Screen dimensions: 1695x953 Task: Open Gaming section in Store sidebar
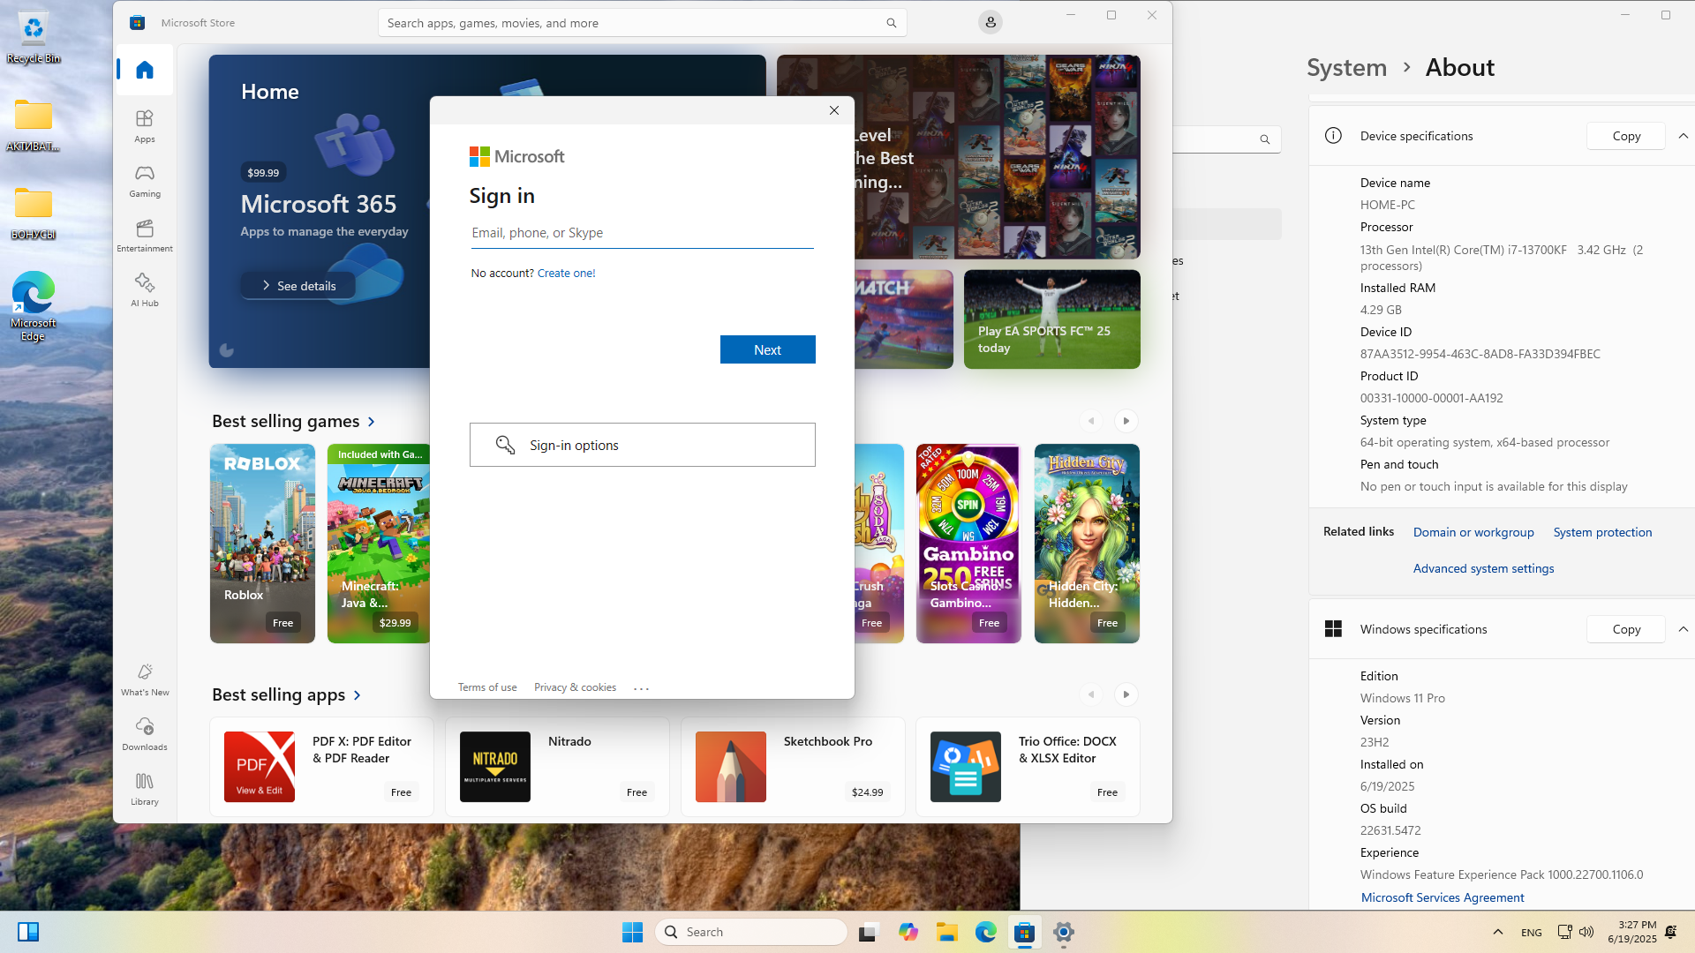click(145, 180)
